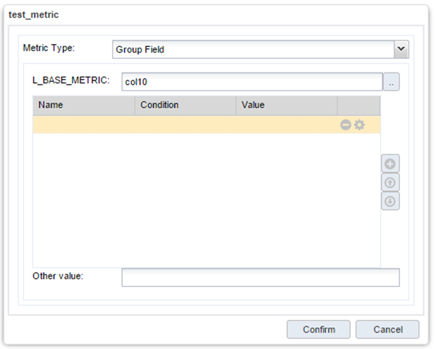Click into the Other value text box
The image size is (436, 349).
pos(260,277)
